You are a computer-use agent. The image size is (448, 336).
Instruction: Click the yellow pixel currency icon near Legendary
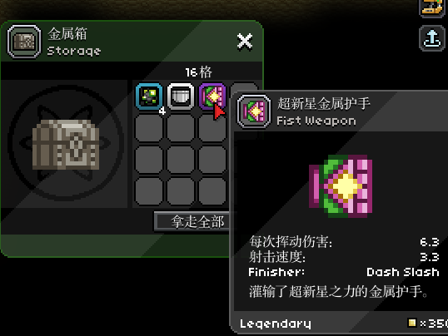(412, 323)
